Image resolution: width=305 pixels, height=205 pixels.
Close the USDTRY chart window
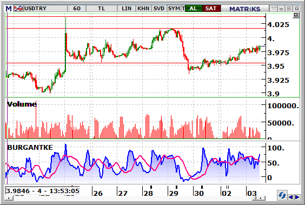pos(297,9)
